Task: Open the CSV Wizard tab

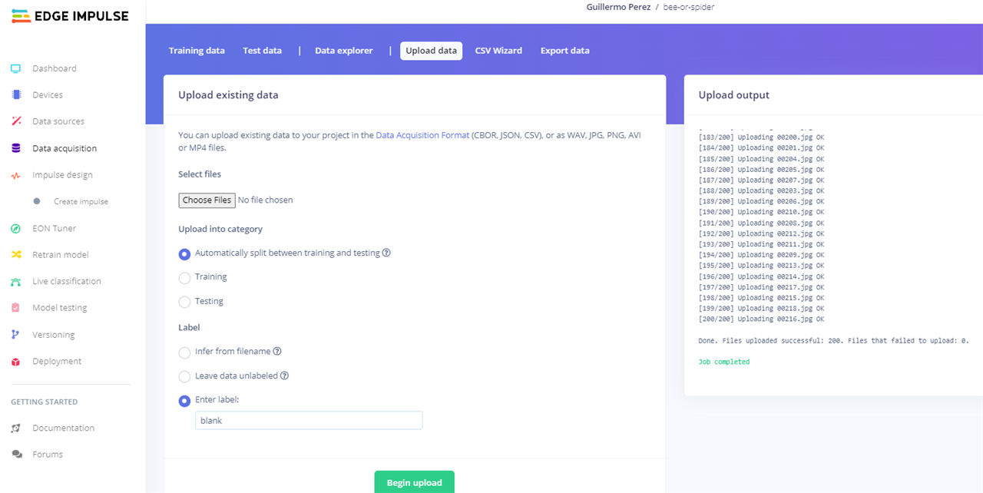Action: [x=498, y=51]
